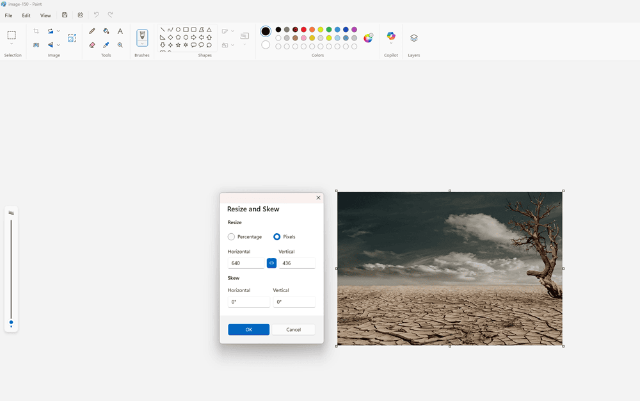
Task: Open the Edit colors wheel
Action: click(x=368, y=38)
